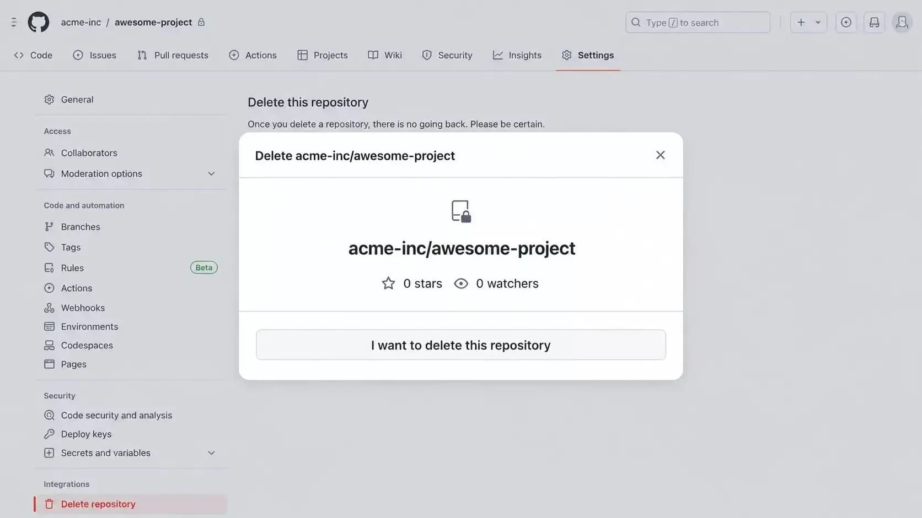This screenshot has width=922, height=518.
Task: Open the notifications inbox icon
Action: [x=874, y=23]
